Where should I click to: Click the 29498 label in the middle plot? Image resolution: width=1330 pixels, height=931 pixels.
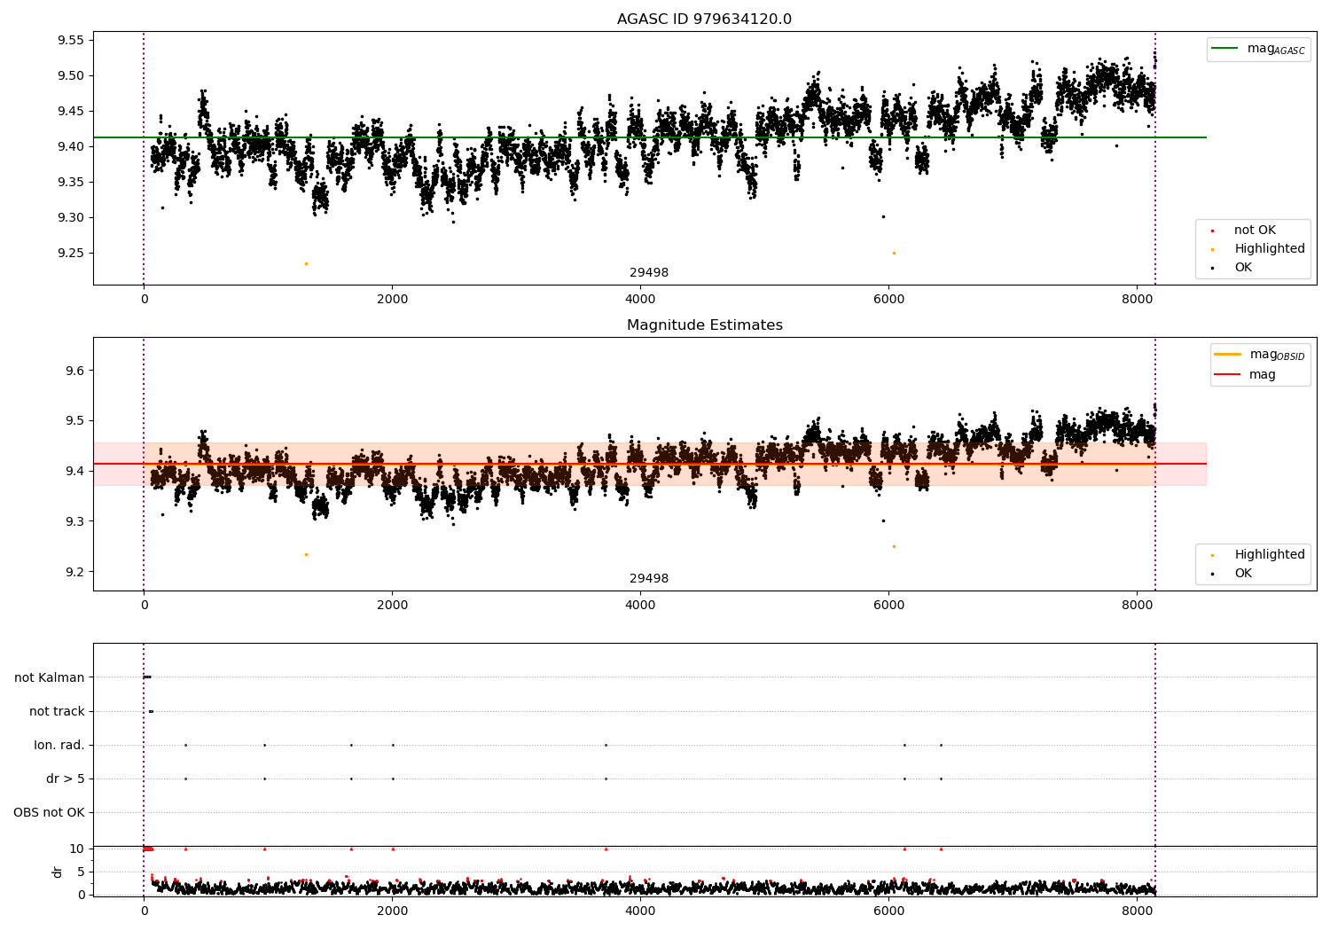pos(649,579)
